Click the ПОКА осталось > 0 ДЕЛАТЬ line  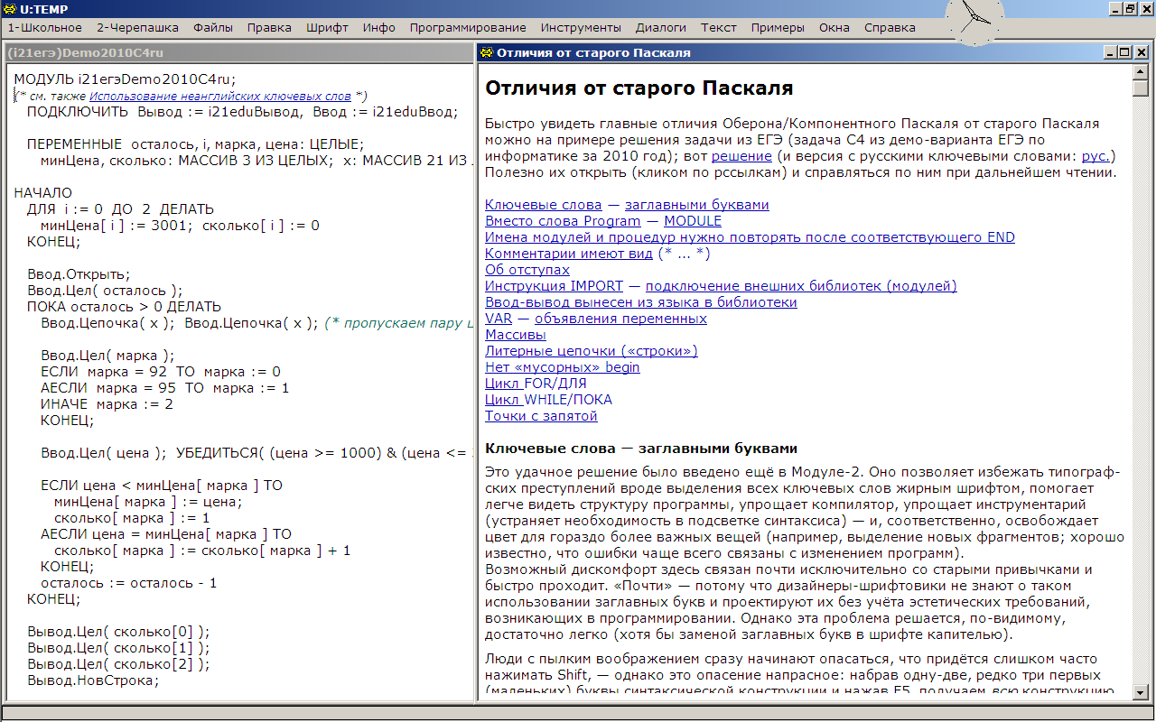(124, 307)
